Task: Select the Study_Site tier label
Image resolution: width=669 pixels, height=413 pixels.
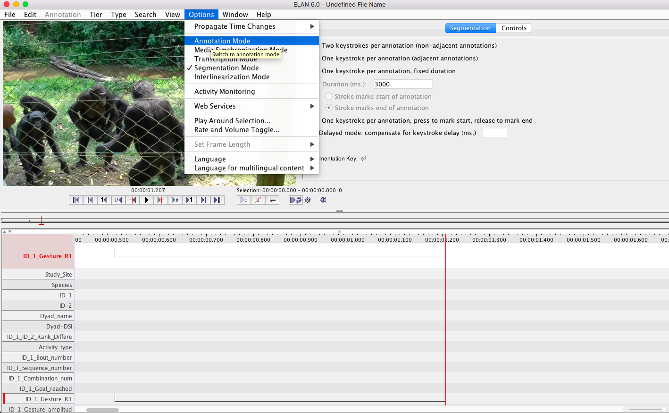Action: (x=59, y=274)
